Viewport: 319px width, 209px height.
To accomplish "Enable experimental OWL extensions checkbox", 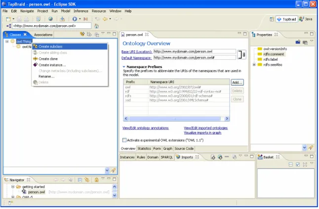I will (x=124, y=140).
